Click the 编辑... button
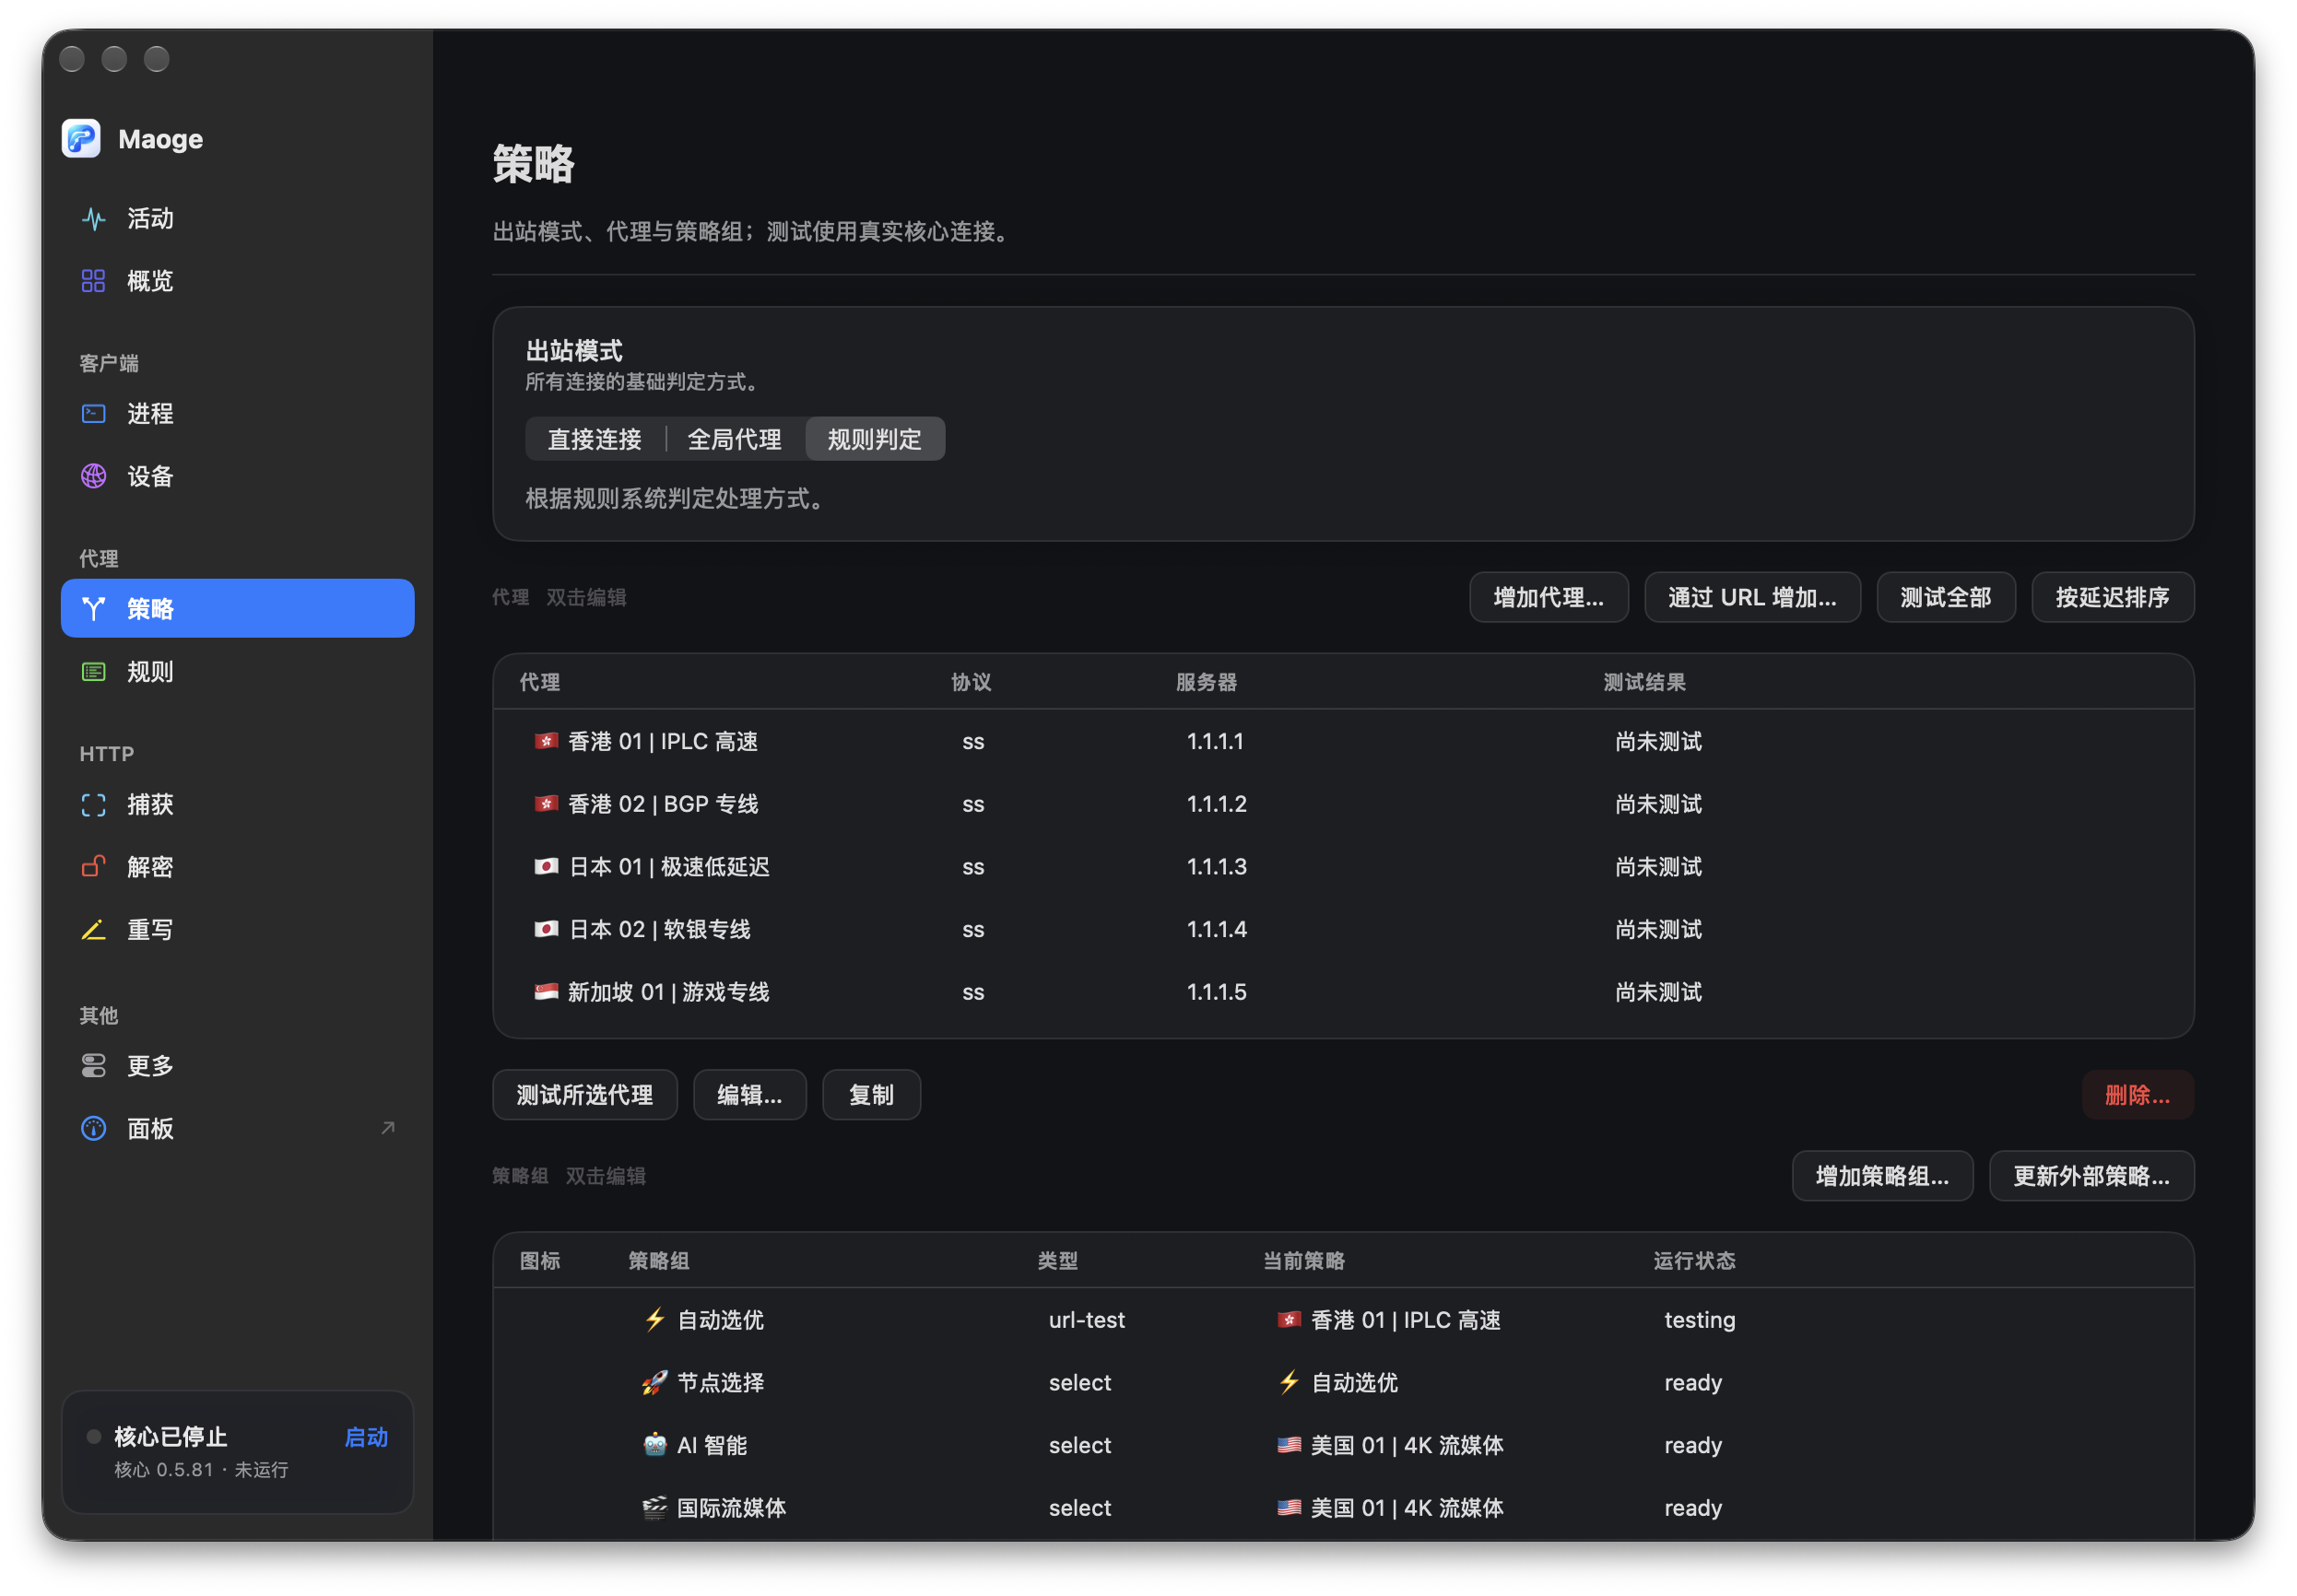The height and width of the screenshot is (1596, 2297). (749, 1095)
